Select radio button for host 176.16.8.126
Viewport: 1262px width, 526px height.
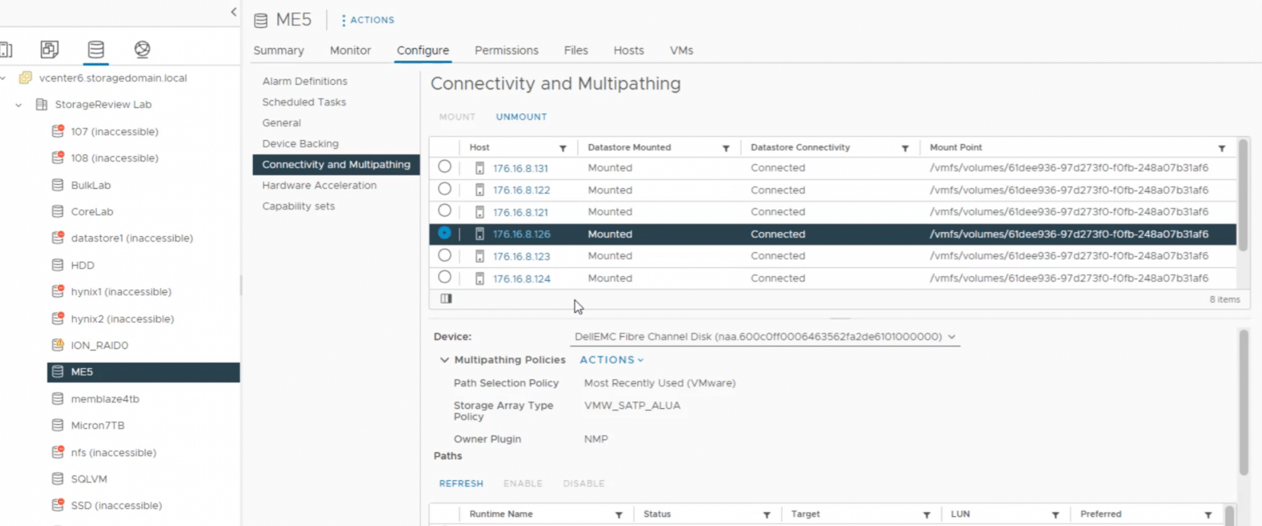tap(444, 233)
